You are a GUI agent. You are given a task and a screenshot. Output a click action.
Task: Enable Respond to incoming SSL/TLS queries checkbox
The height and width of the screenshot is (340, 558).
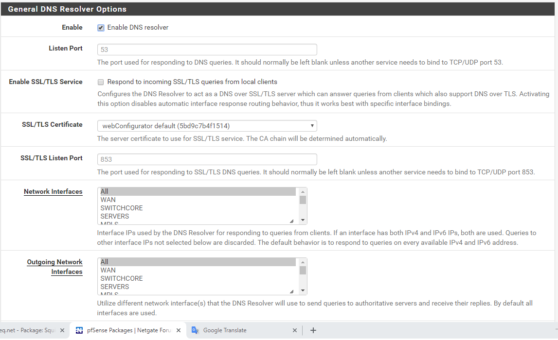pos(101,82)
